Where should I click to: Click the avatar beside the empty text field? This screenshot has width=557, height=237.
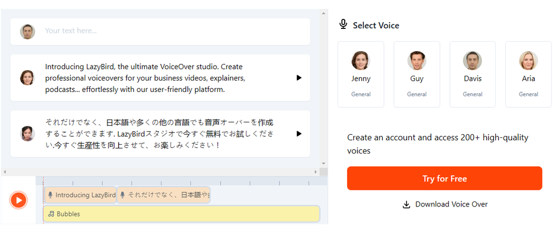click(27, 32)
